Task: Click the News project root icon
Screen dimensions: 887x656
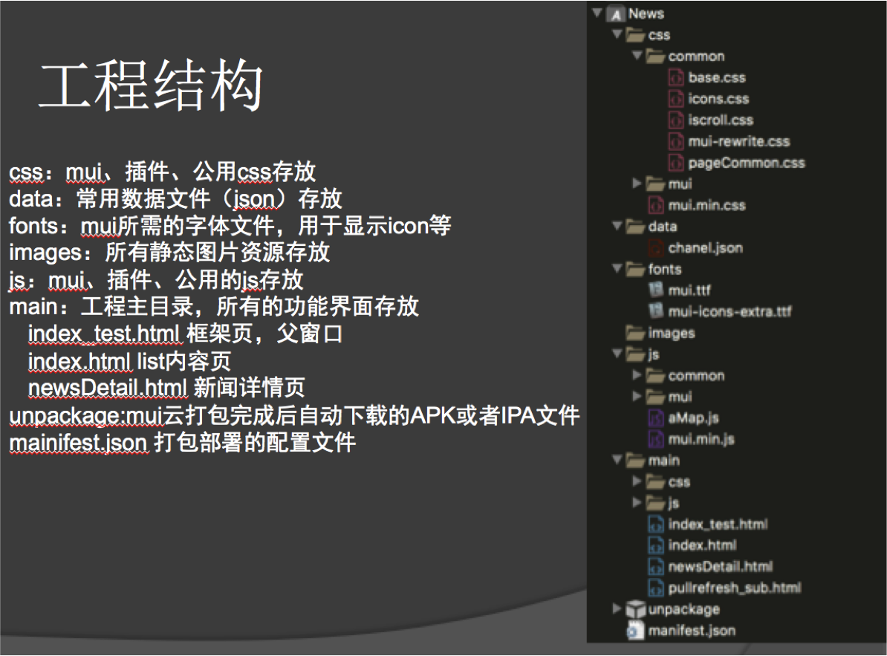Action: coord(615,13)
